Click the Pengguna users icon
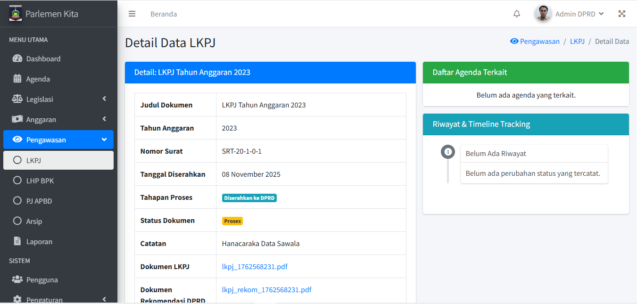The width and height of the screenshot is (637, 304). 17,279
